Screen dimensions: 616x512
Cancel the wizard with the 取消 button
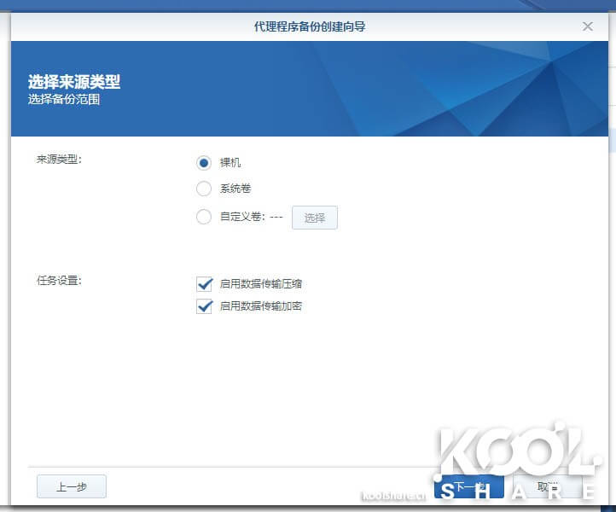pos(549,486)
